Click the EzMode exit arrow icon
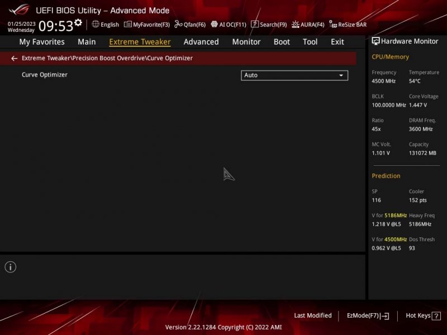 click(x=385, y=315)
